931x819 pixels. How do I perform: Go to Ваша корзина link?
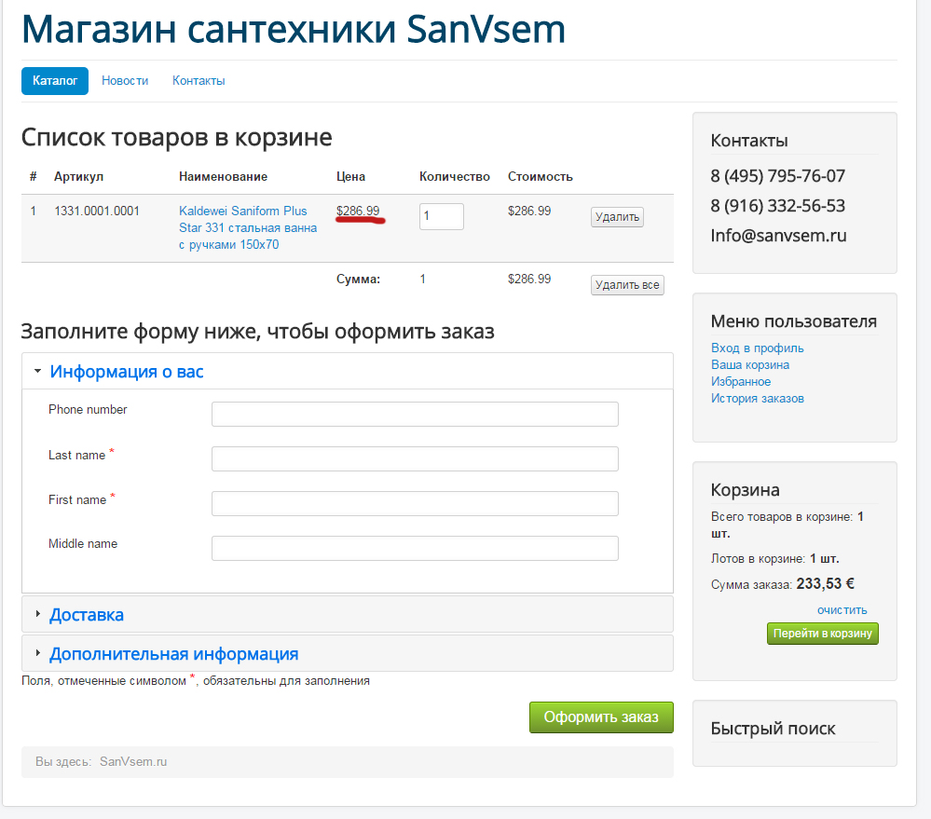click(x=750, y=365)
